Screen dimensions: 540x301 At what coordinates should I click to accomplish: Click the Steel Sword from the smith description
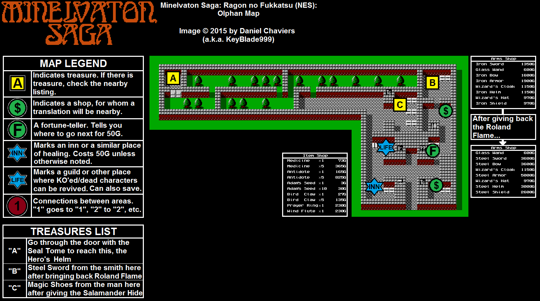coord(85,272)
